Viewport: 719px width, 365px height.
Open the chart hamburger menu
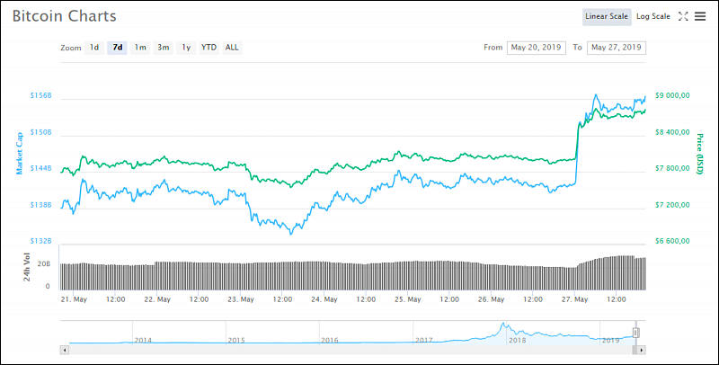click(x=700, y=16)
